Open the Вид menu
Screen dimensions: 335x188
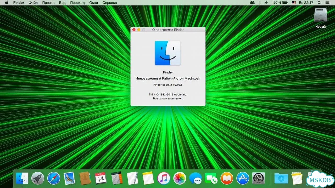pos(62,3)
